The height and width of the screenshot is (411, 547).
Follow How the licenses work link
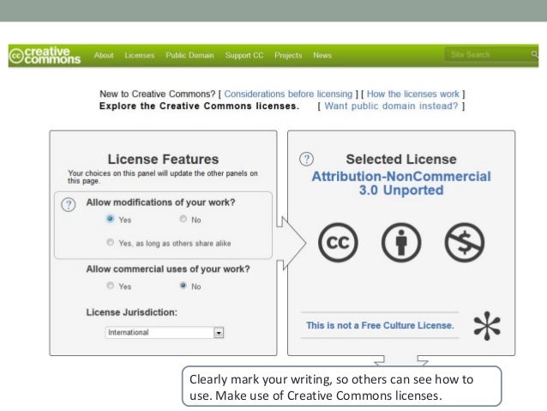click(x=413, y=94)
